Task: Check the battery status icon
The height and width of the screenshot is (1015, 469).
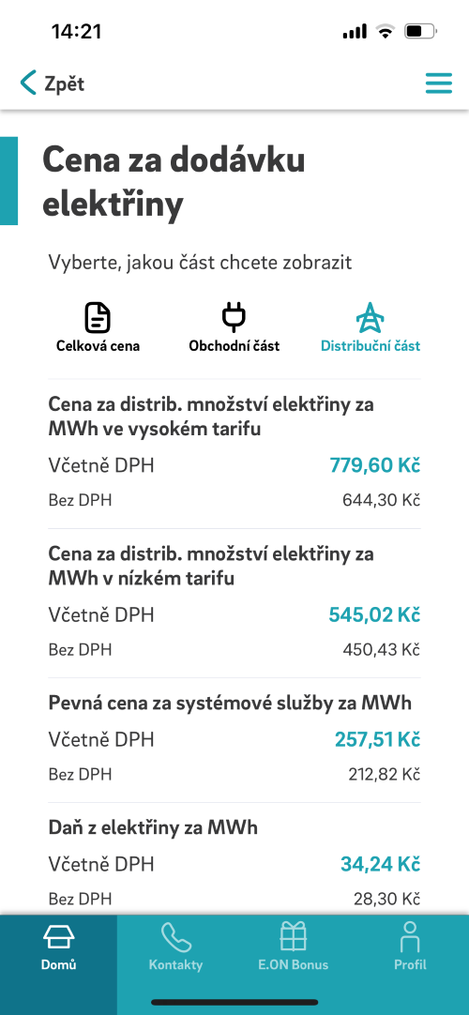Action: coord(420,31)
